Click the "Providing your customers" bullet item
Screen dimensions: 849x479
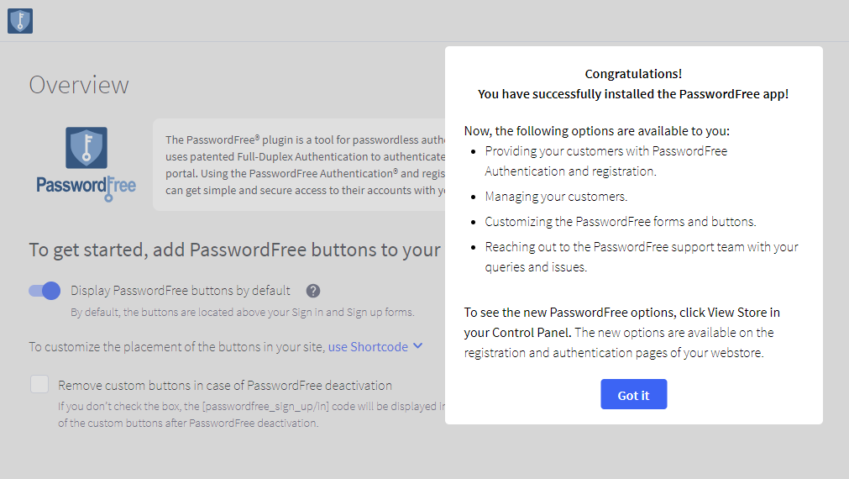click(x=605, y=161)
